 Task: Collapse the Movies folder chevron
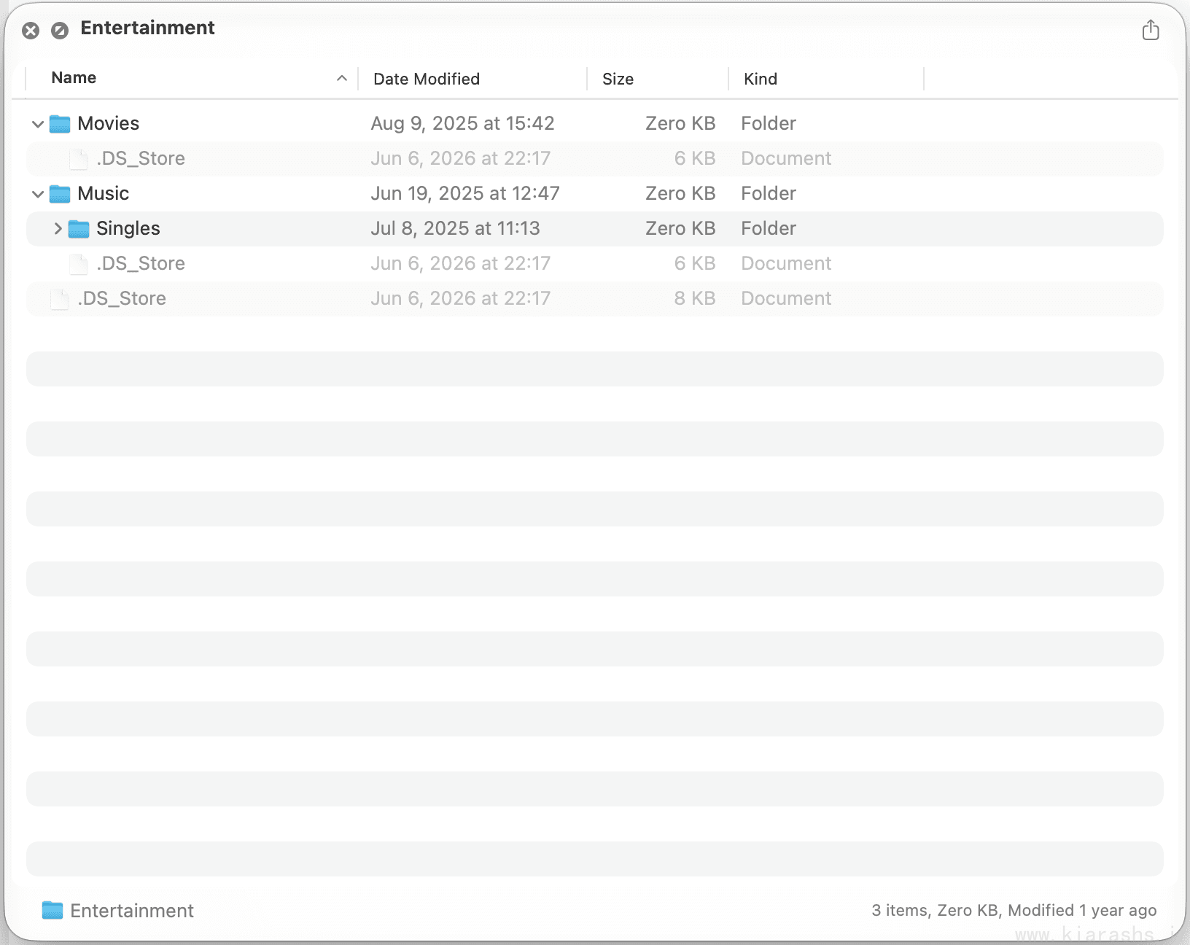coord(38,124)
